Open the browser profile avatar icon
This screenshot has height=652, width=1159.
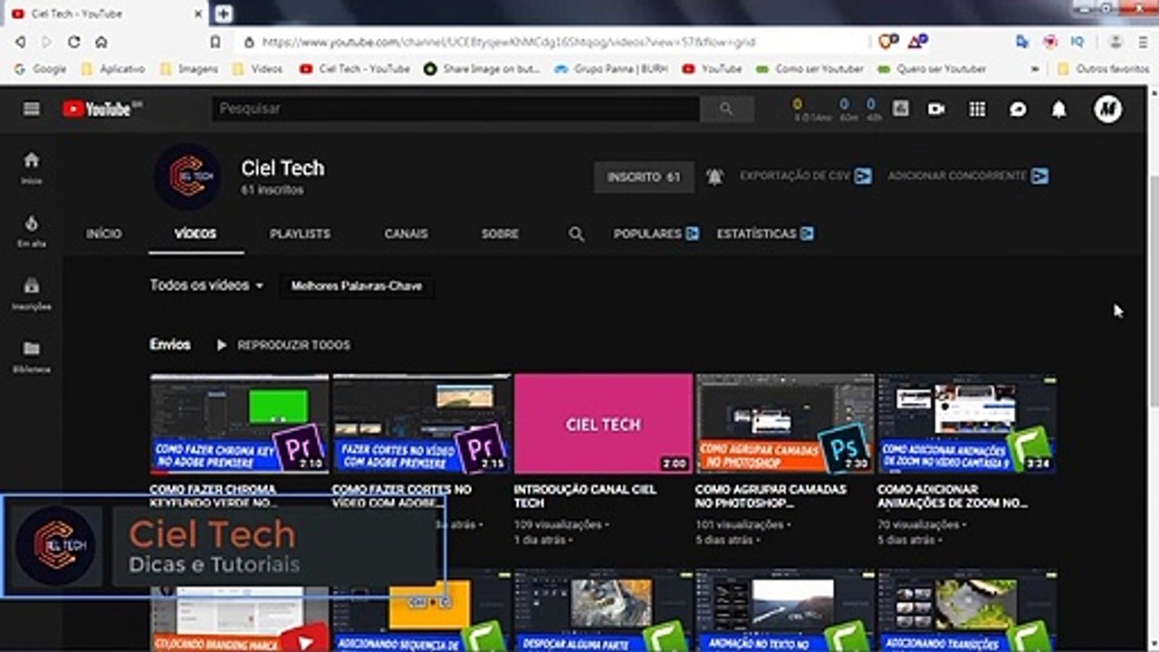[1116, 42]
